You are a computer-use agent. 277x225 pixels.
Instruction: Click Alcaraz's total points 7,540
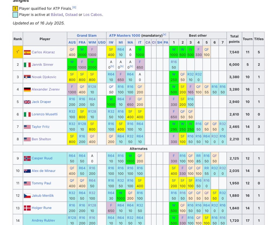pyautogui.click(x=234, y=52)
